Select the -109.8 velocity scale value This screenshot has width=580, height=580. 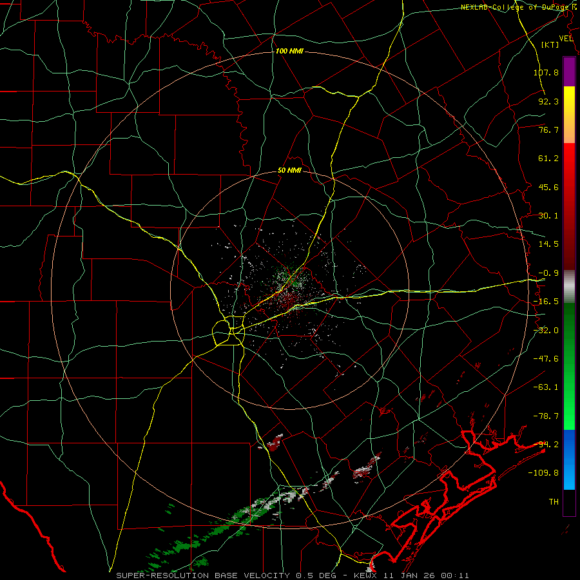pos(543,473)
